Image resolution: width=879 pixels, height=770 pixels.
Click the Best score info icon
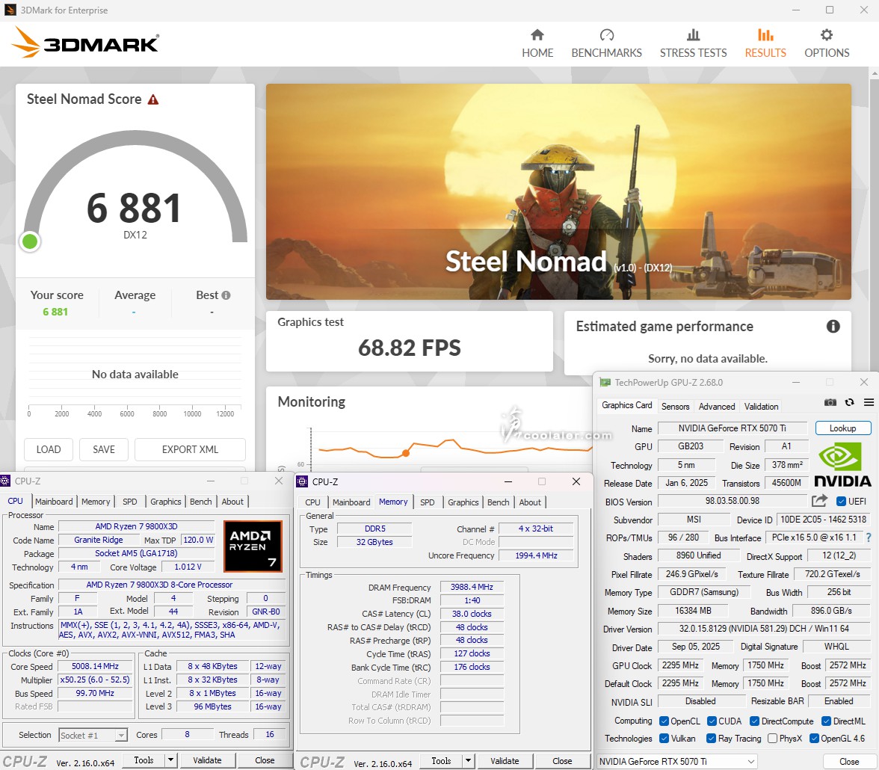[226, 295]
